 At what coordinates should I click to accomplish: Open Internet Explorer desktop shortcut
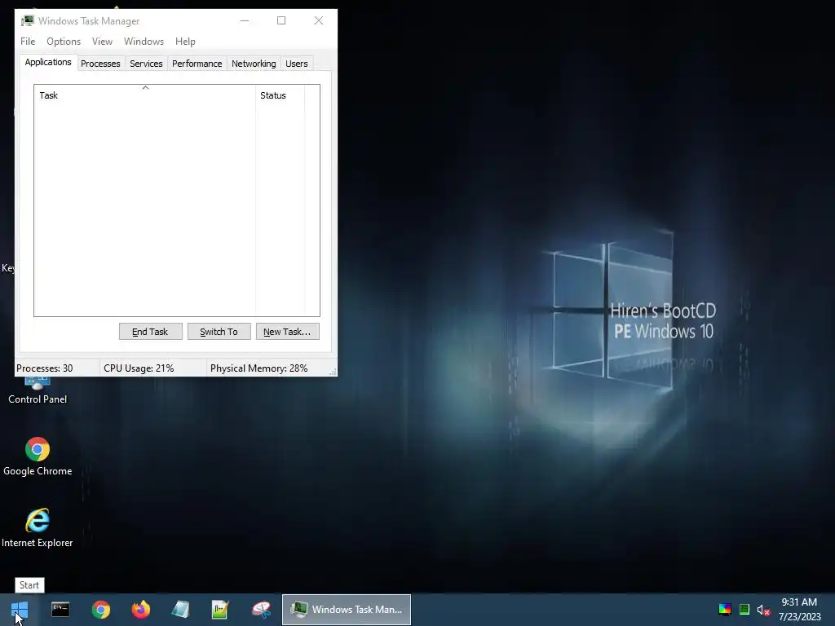[38, 528]
